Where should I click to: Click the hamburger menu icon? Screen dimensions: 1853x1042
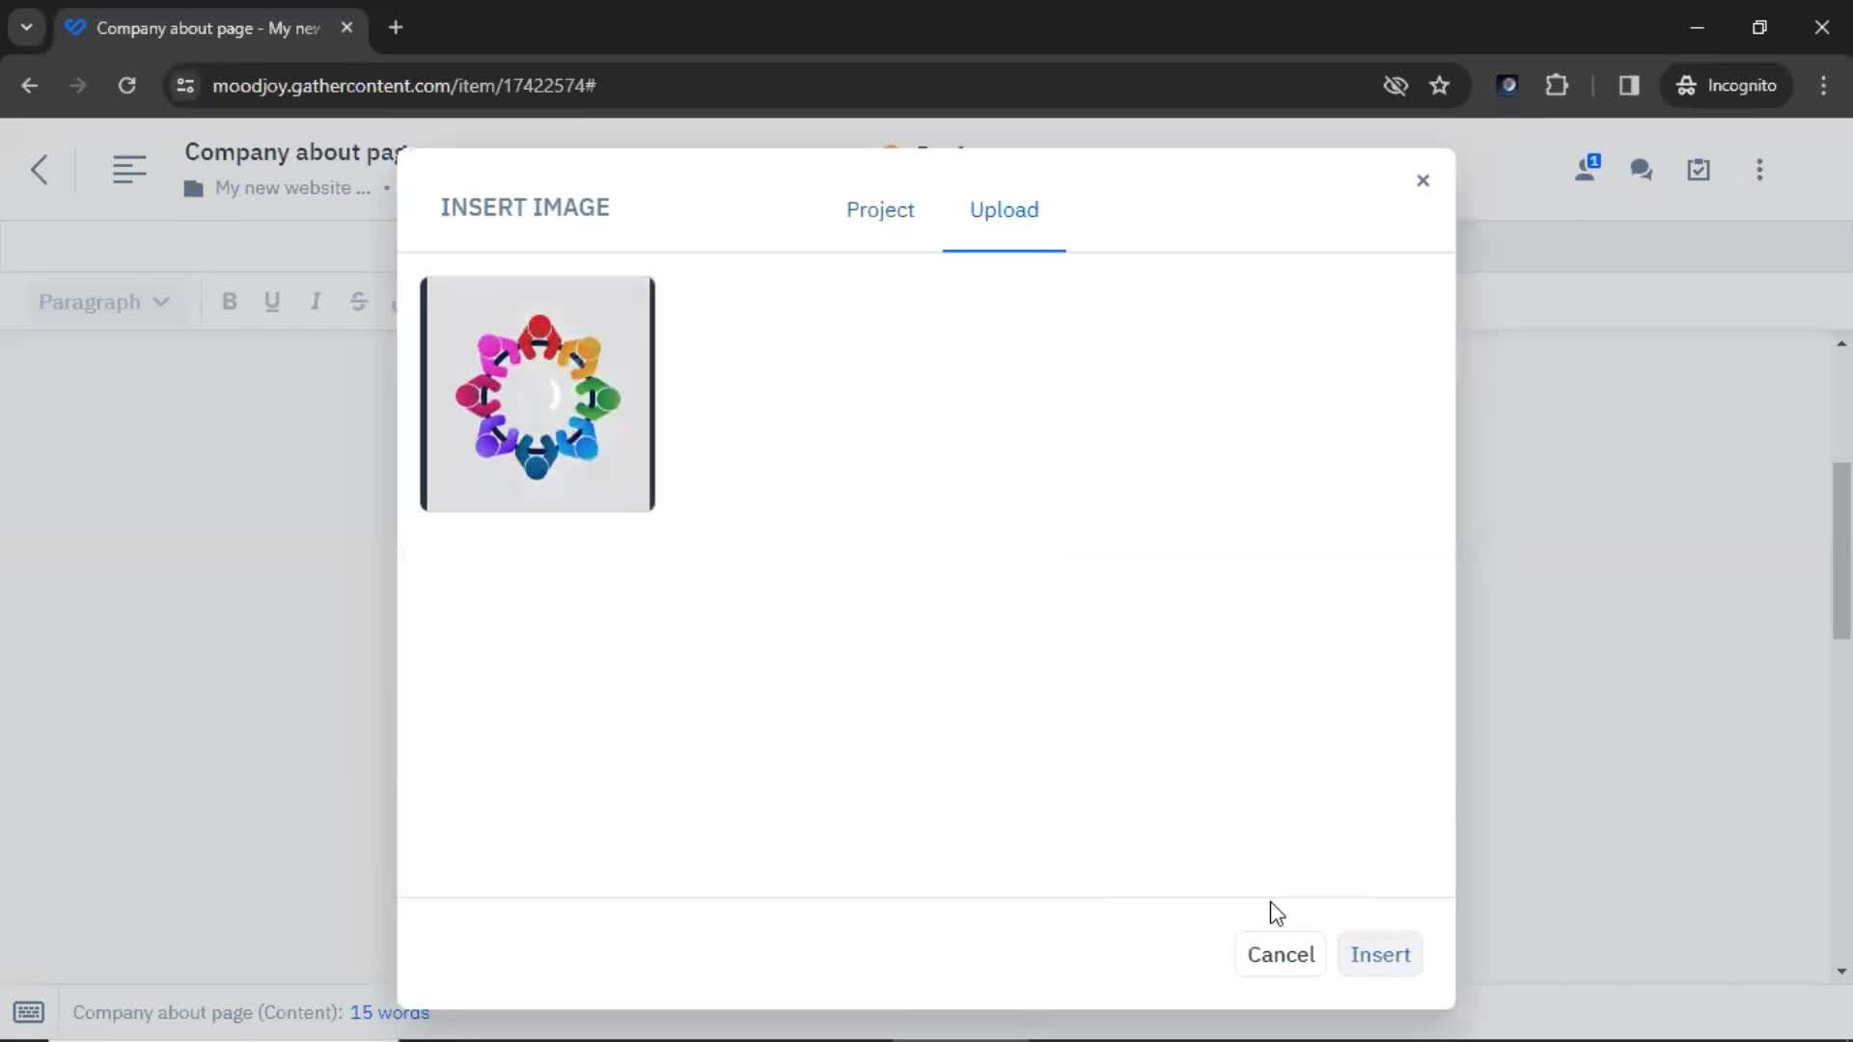[x=127, y=169]
